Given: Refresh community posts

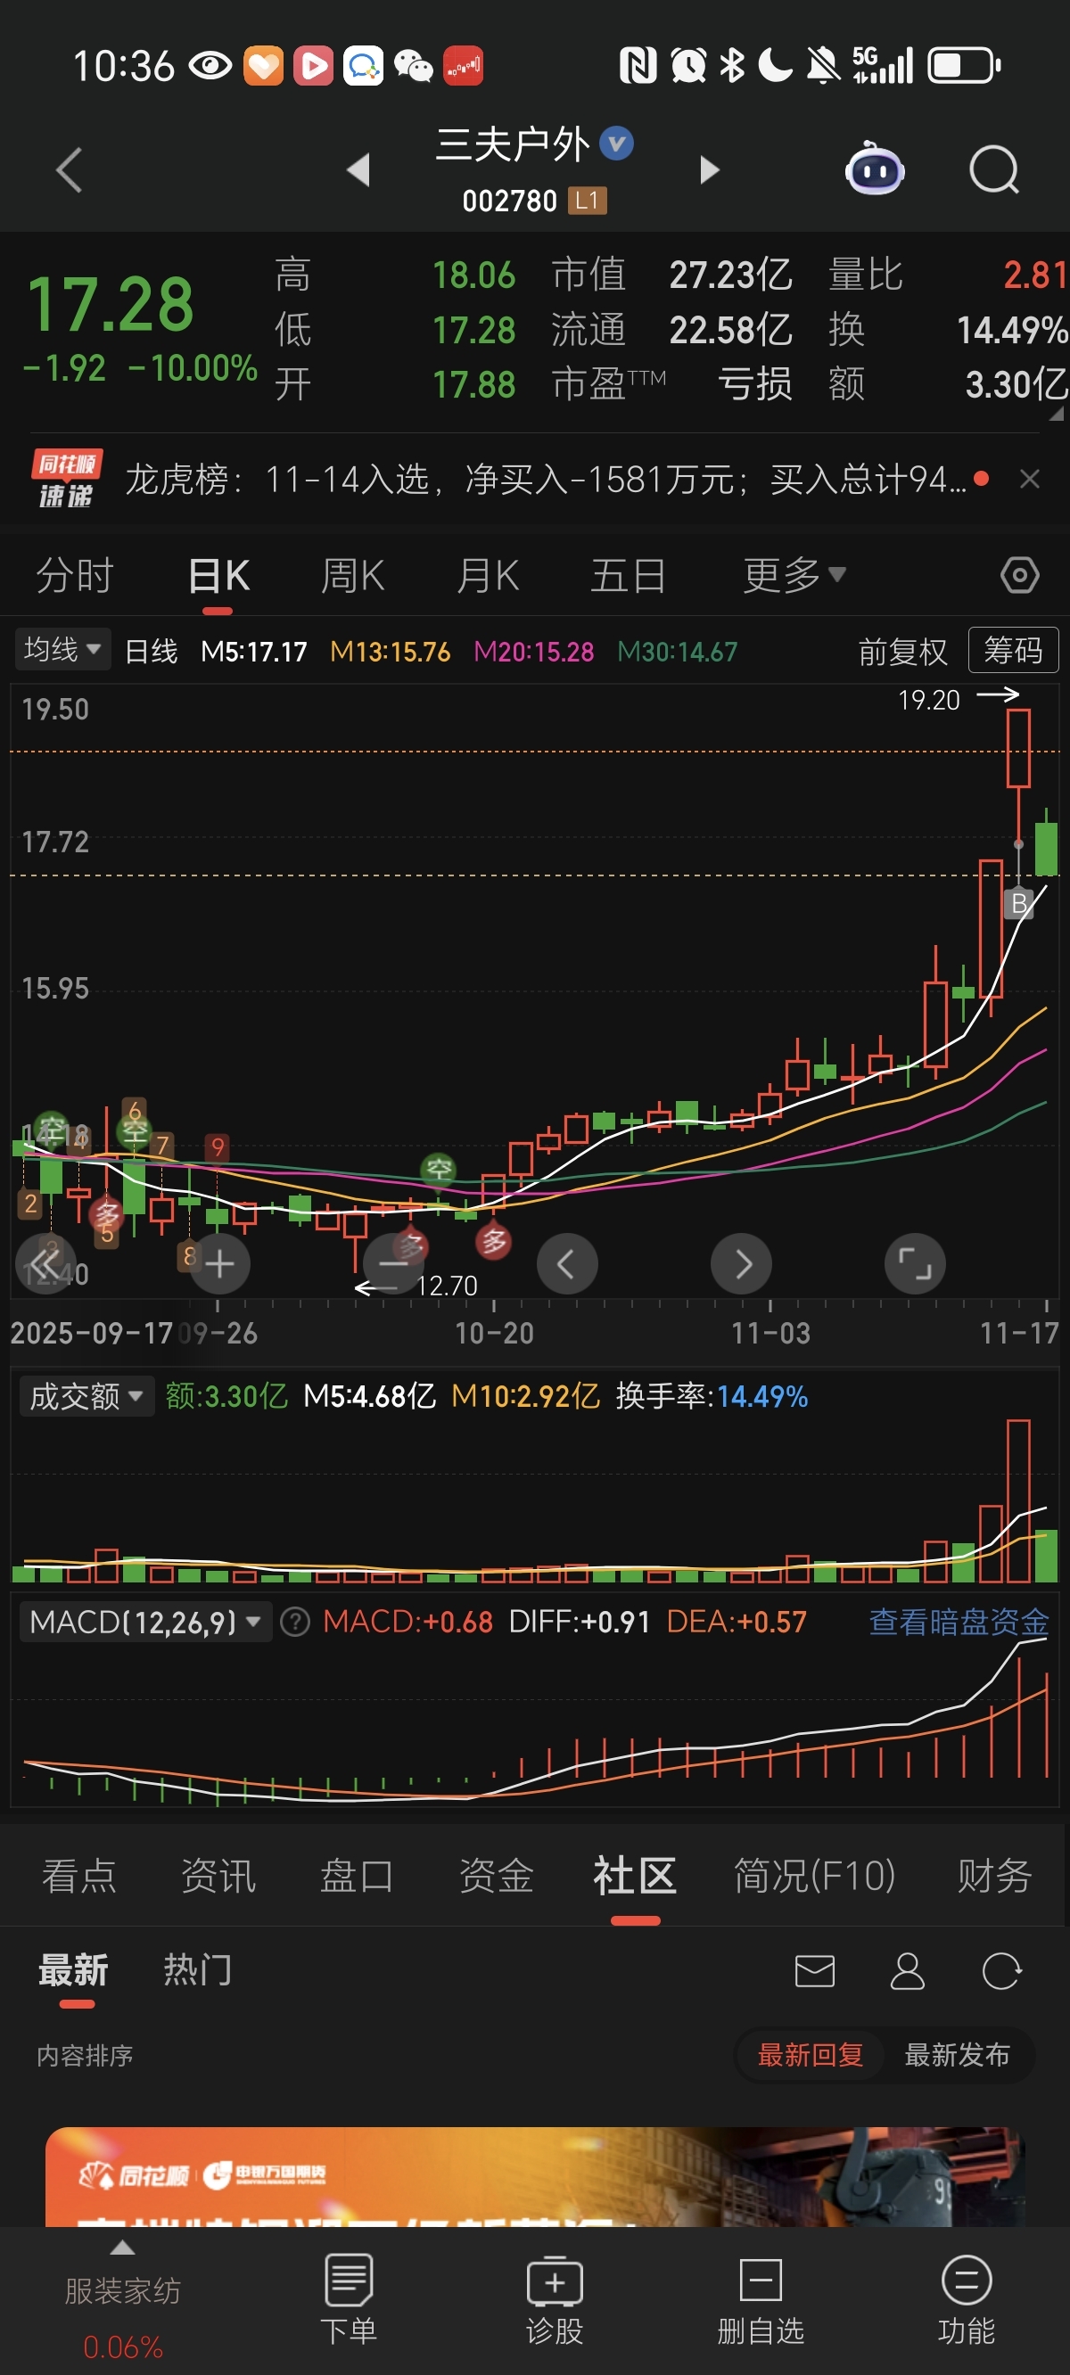Looking at the screenshot, I should point(1001,1971).
